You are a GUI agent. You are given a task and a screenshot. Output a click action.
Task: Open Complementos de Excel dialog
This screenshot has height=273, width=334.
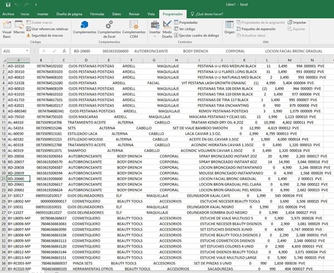click(x=109, y=29)
